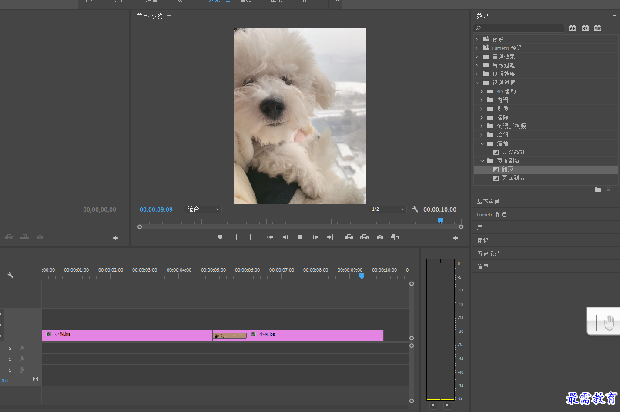Click the Mark In bracket button

pos(236,237)
